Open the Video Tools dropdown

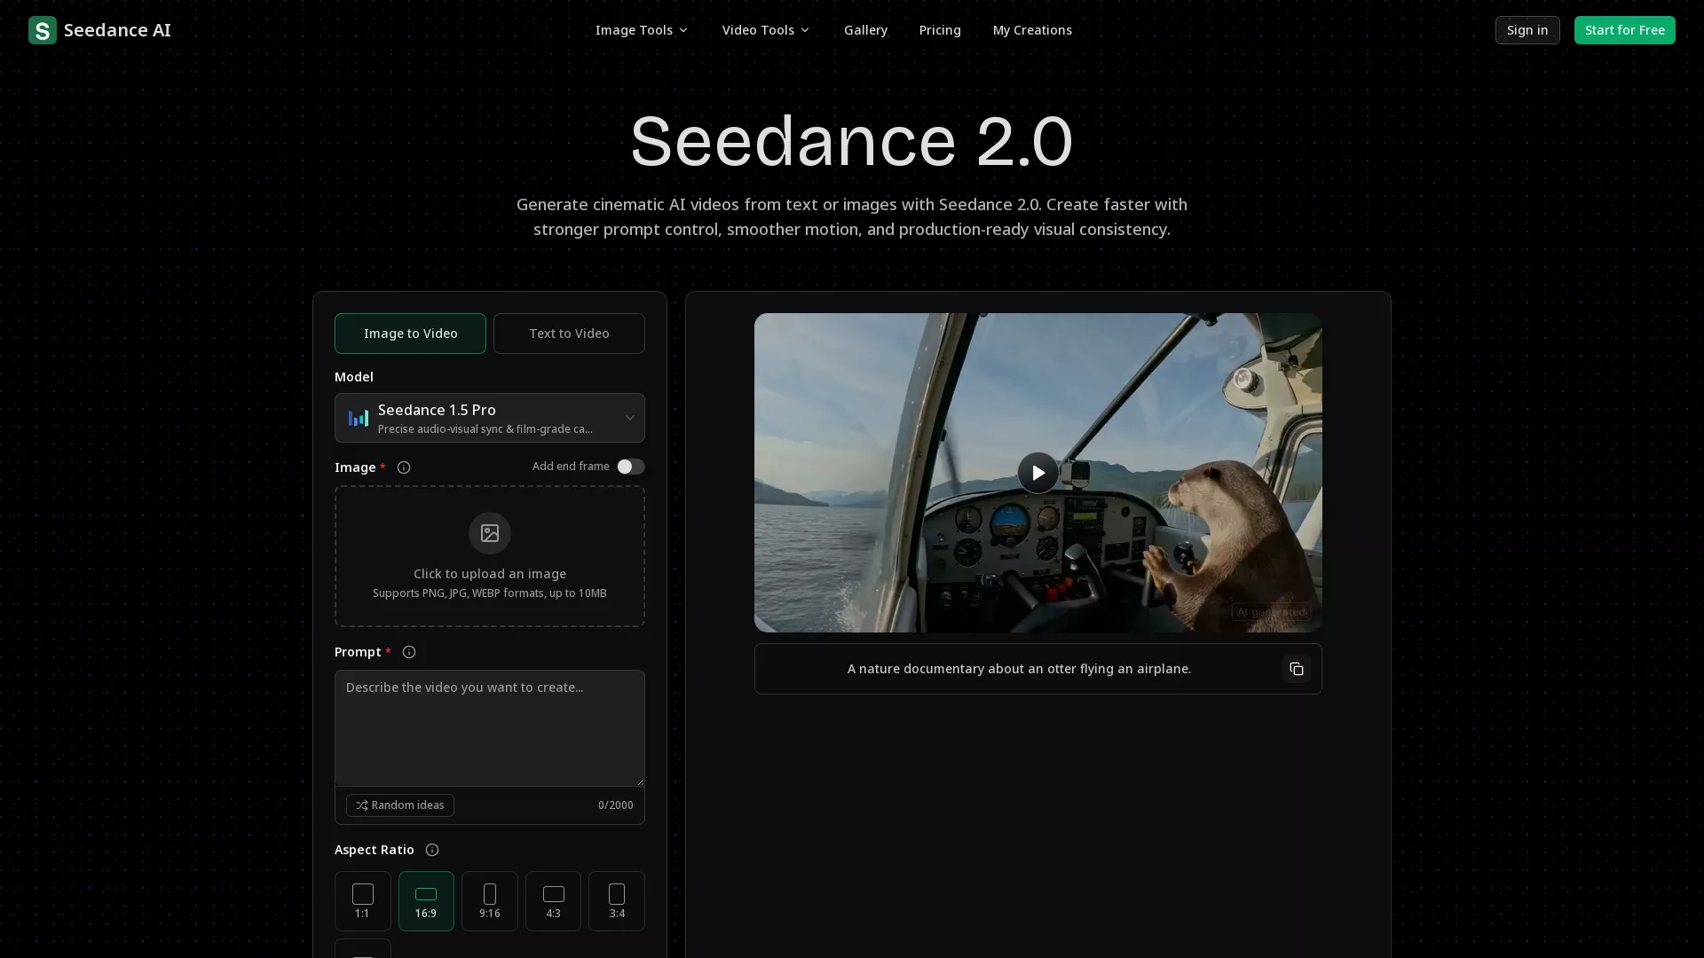click(765, 29)
